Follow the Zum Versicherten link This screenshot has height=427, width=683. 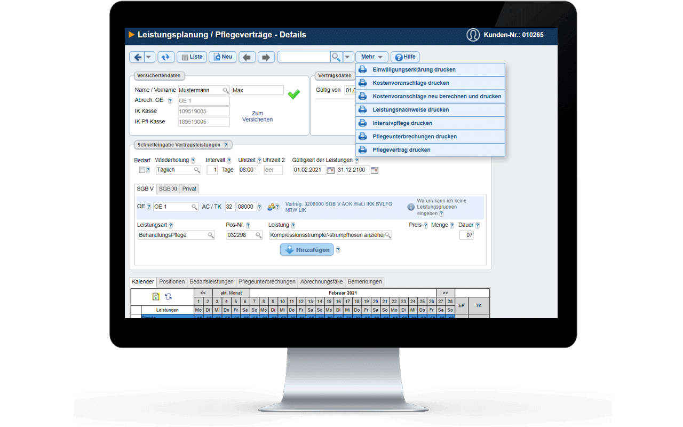(257, 116)
